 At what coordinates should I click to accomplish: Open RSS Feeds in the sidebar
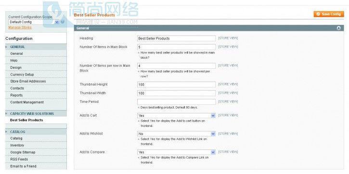pyautogui.click(x=19, y=159)
